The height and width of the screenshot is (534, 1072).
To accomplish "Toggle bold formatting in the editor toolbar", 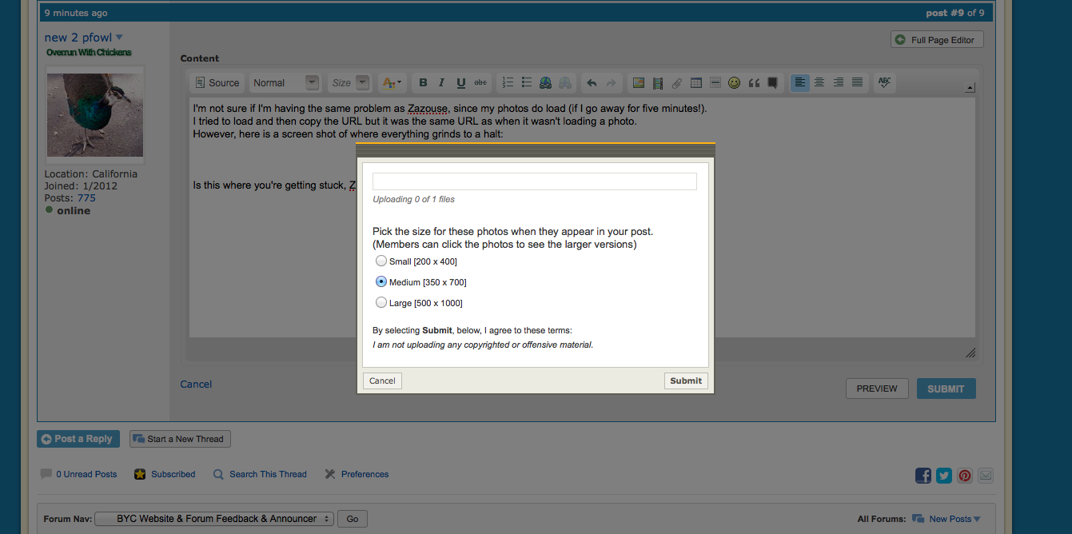I will pos(423,82).
